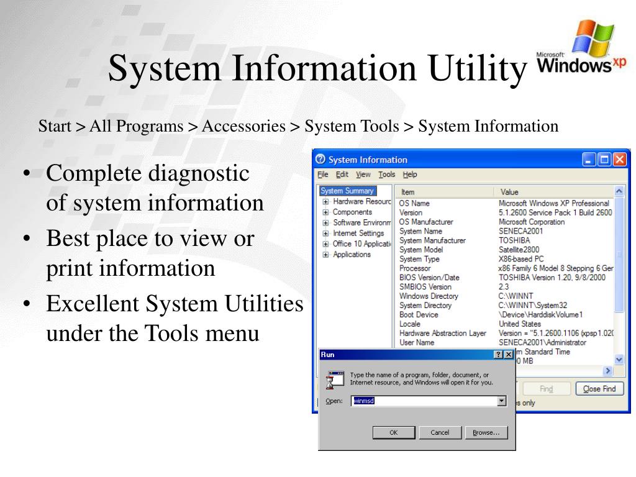The image size is (636, 477).
Task: Expand the Hardware Resources tree node
Action: point(325,202)
